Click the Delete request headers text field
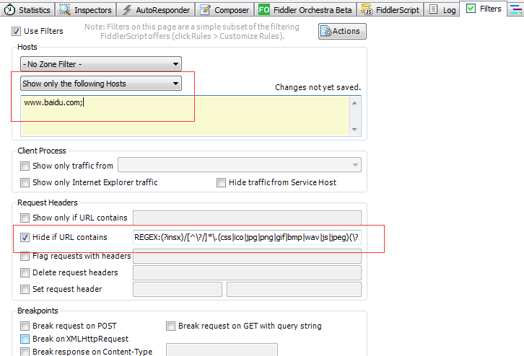The width and height of the screenshot is (524, 356). click(247, 272)
